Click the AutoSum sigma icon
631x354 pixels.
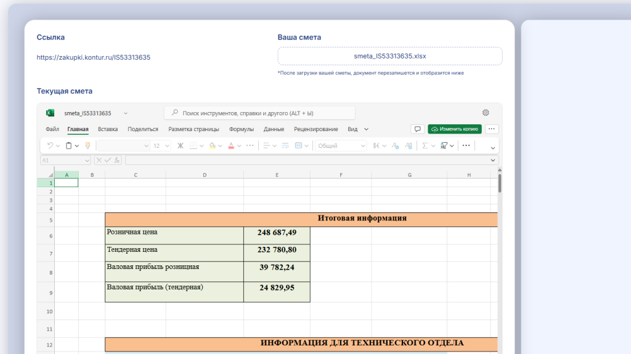425,146
